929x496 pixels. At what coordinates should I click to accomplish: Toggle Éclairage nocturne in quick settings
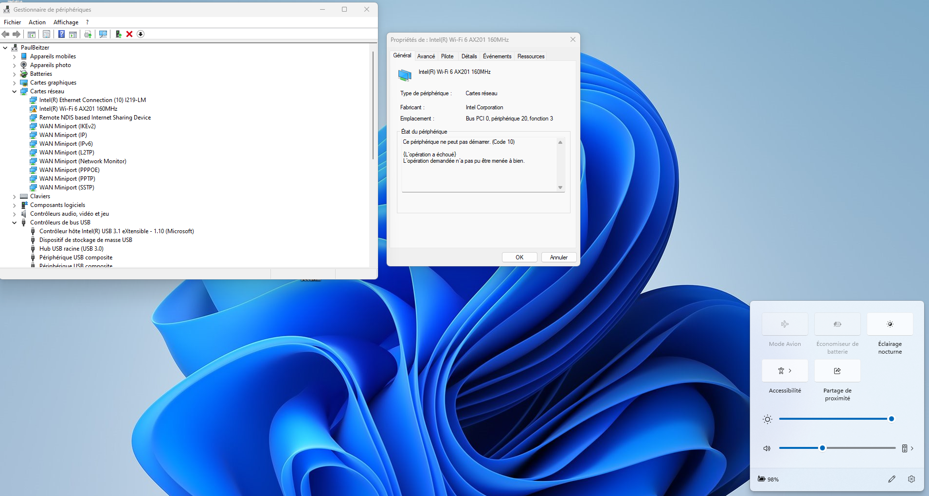[890, 324]
